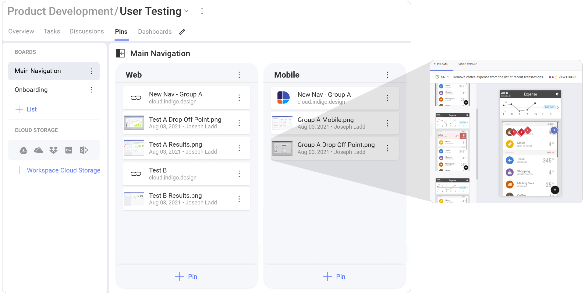Add a Pin to Web list
Image resolution: width=585 pixels, height=296 pixels.
[x=186, y=277]
